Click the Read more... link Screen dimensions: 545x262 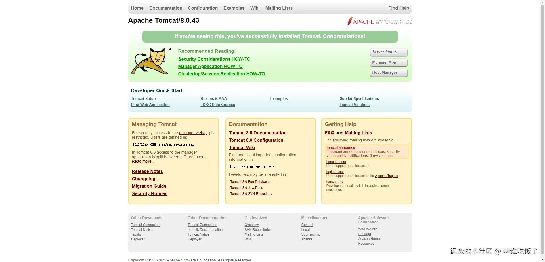143,161
